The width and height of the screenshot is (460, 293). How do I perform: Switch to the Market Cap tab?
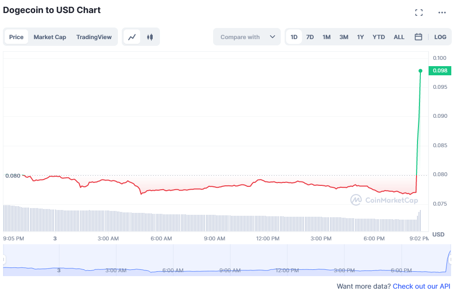(x=50, y=37)
